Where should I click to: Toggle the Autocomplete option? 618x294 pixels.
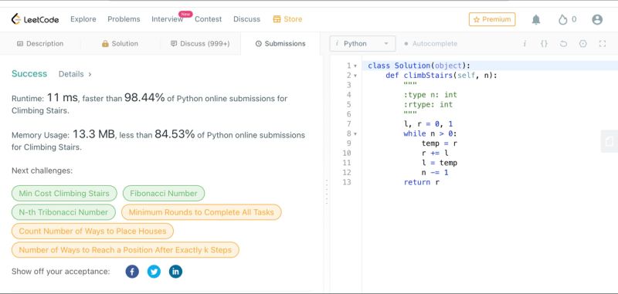pos(431,44)
